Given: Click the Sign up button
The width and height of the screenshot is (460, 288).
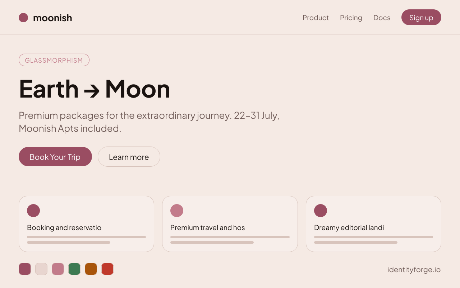Looking at the screenshot, I should (x=421, y=17).
